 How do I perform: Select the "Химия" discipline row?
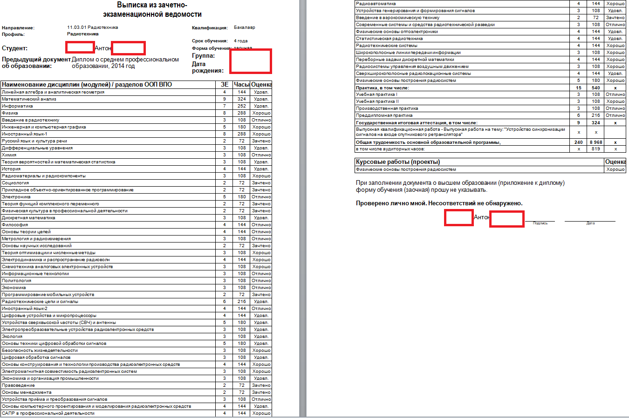(x=136, y=155)
